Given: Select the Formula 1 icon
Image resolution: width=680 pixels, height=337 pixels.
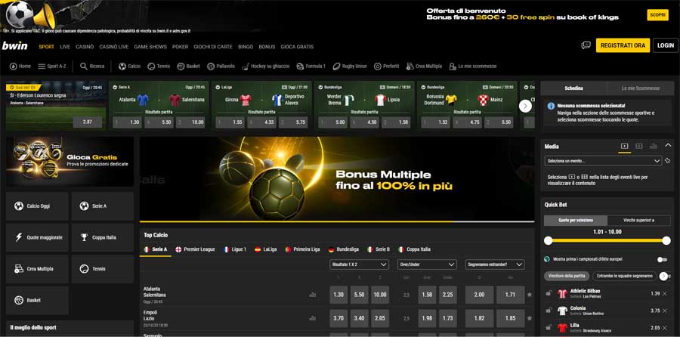Looking at the screenshot, I should click(x=300, y=66).
